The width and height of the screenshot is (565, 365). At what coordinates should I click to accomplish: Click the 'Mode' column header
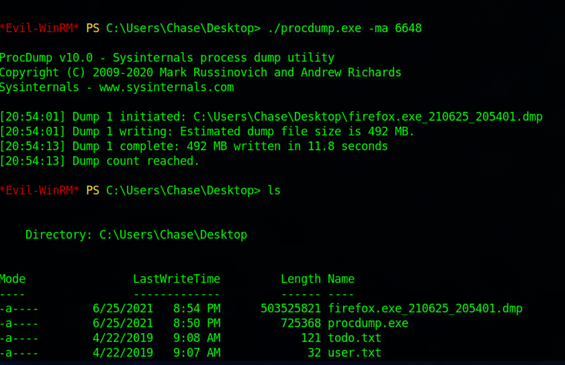pyautogui.click(x=12, y=279)
